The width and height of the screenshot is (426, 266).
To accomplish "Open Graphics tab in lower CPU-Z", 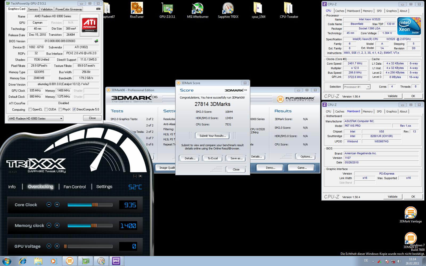I will click(x=391, y=111).
